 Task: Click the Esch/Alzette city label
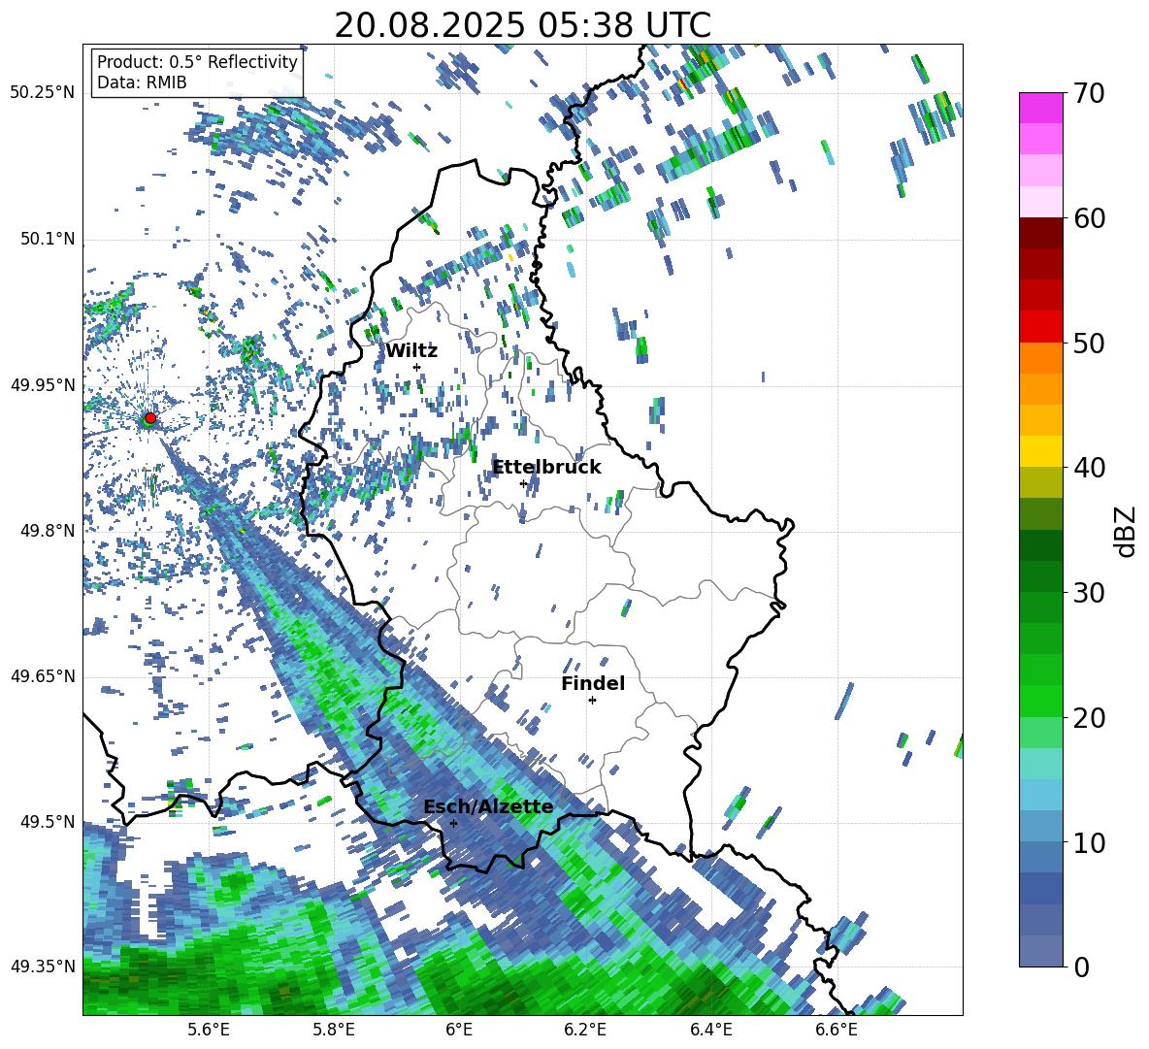pos(488,806)
